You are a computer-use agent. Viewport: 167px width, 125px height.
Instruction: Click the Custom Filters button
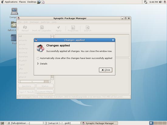pos(45,92)
